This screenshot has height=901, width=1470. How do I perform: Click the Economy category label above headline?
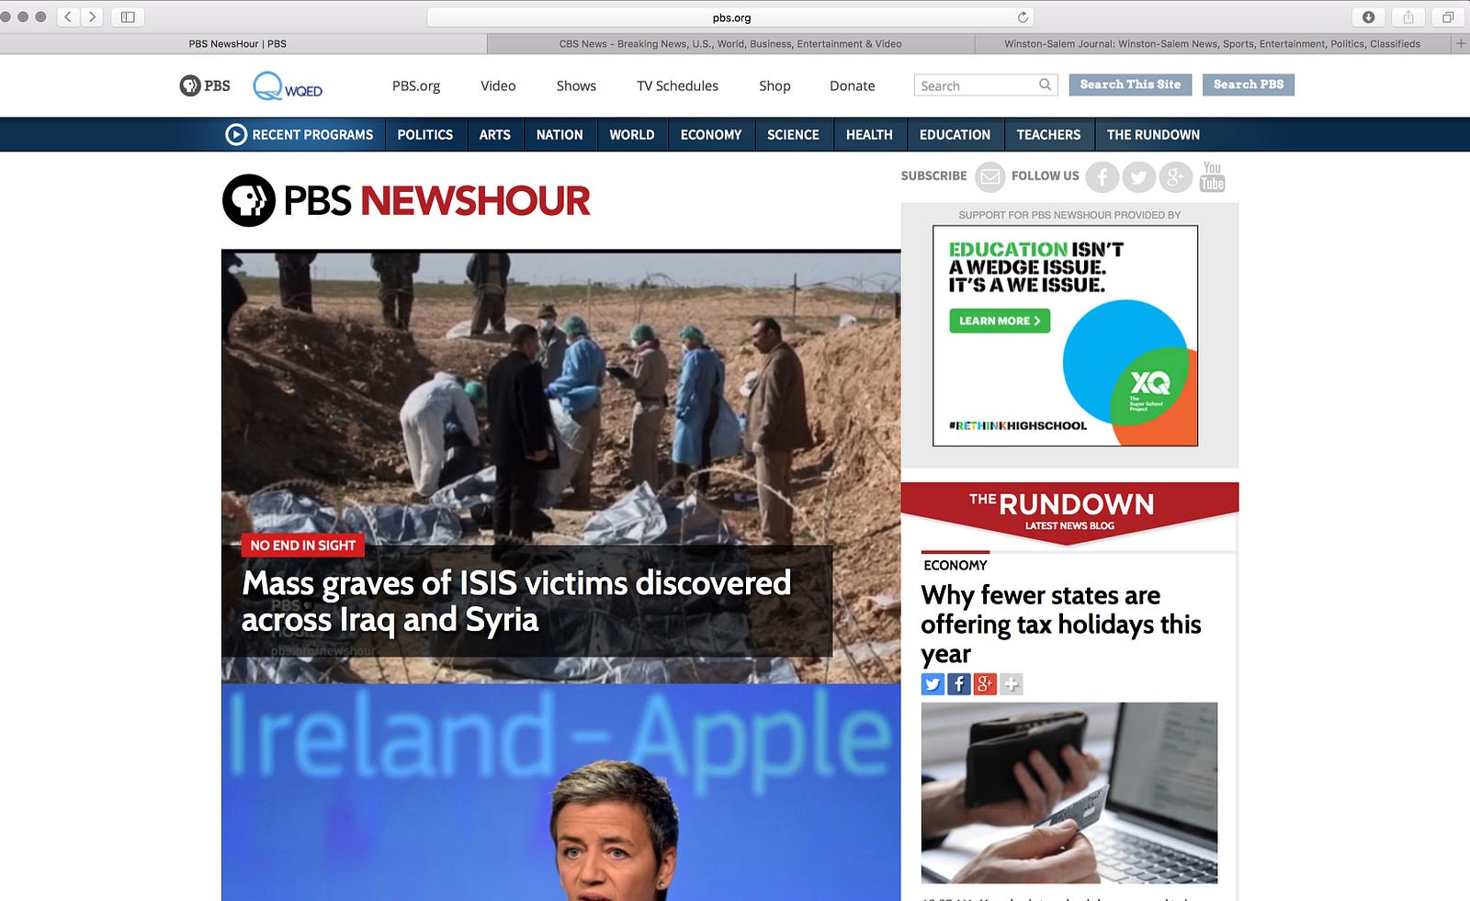(955, 565)
